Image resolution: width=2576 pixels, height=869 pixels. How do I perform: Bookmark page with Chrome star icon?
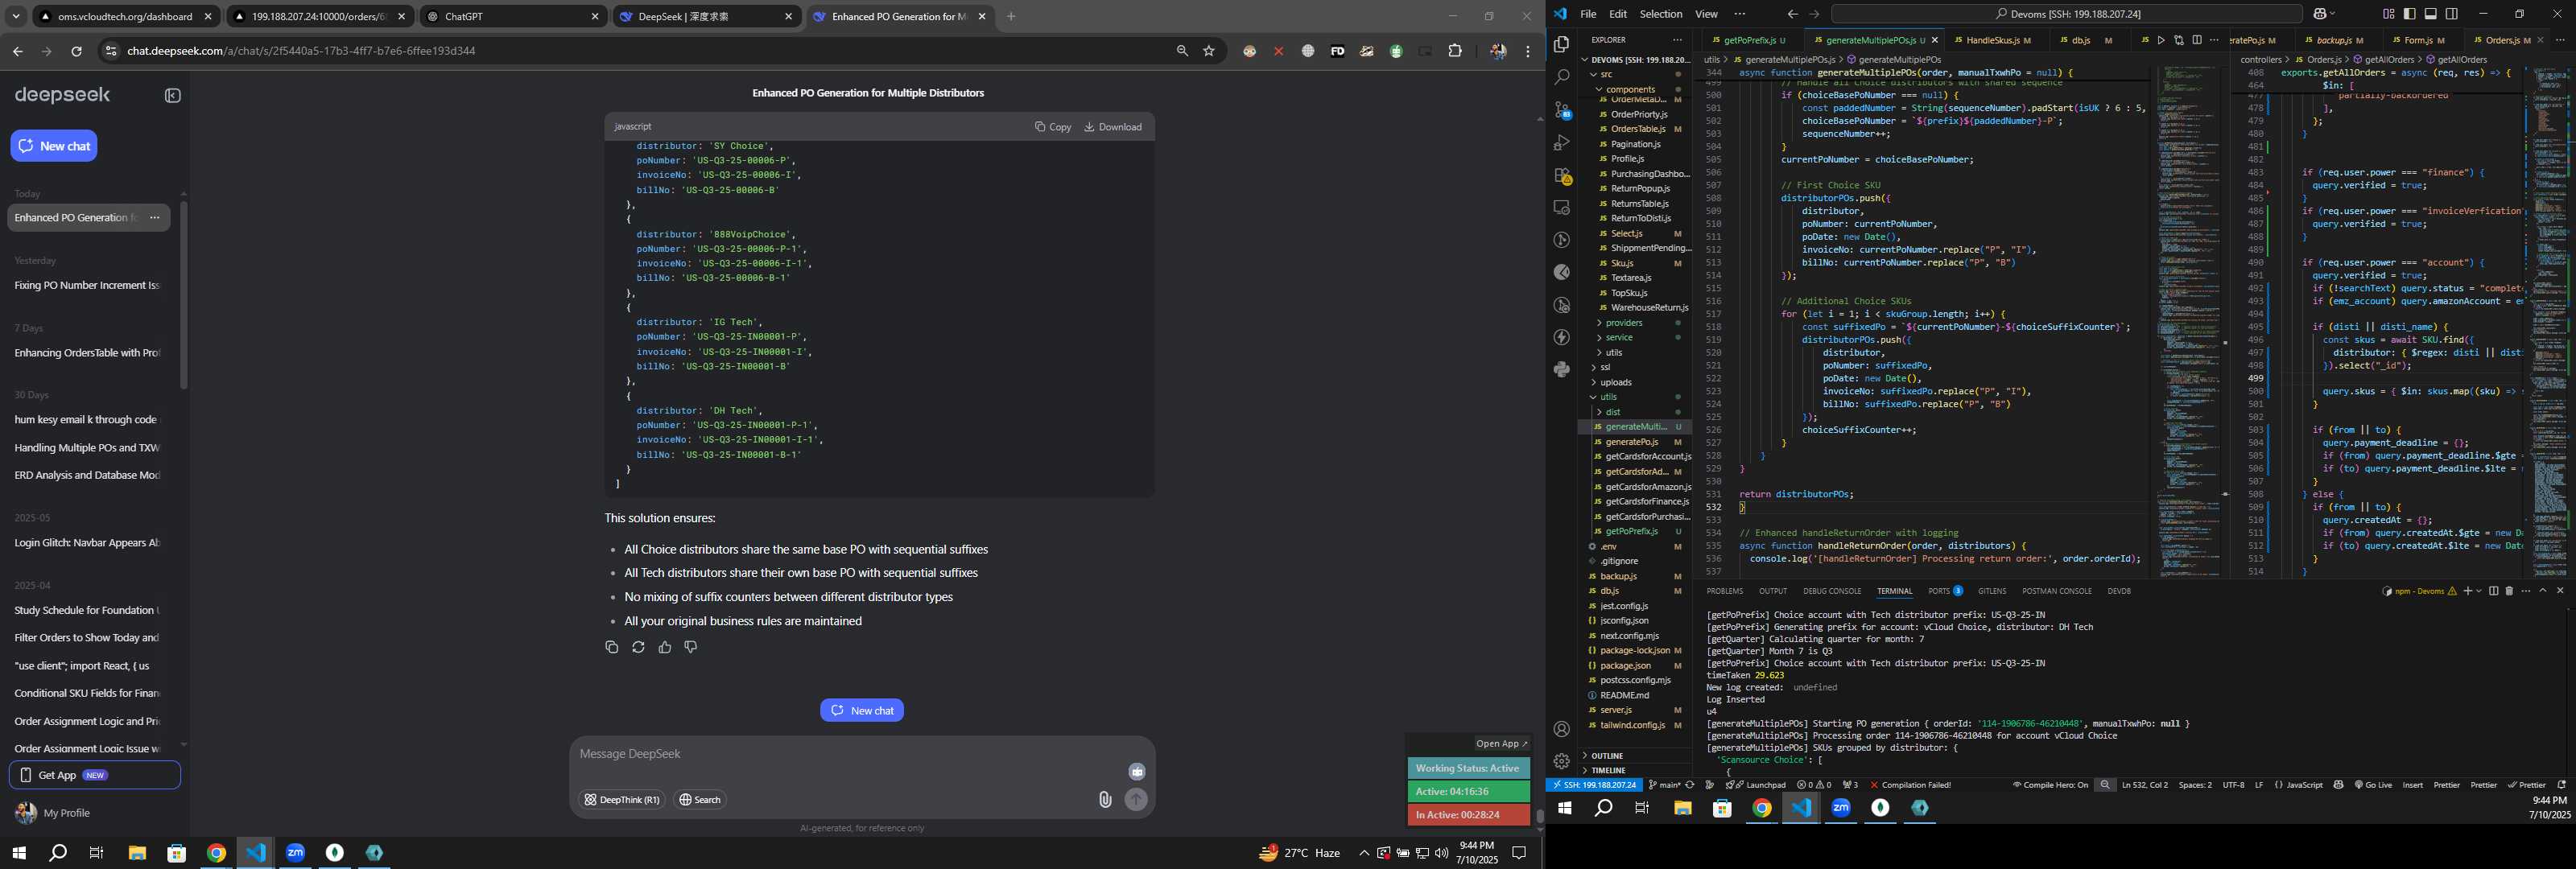click(1209, 51)
